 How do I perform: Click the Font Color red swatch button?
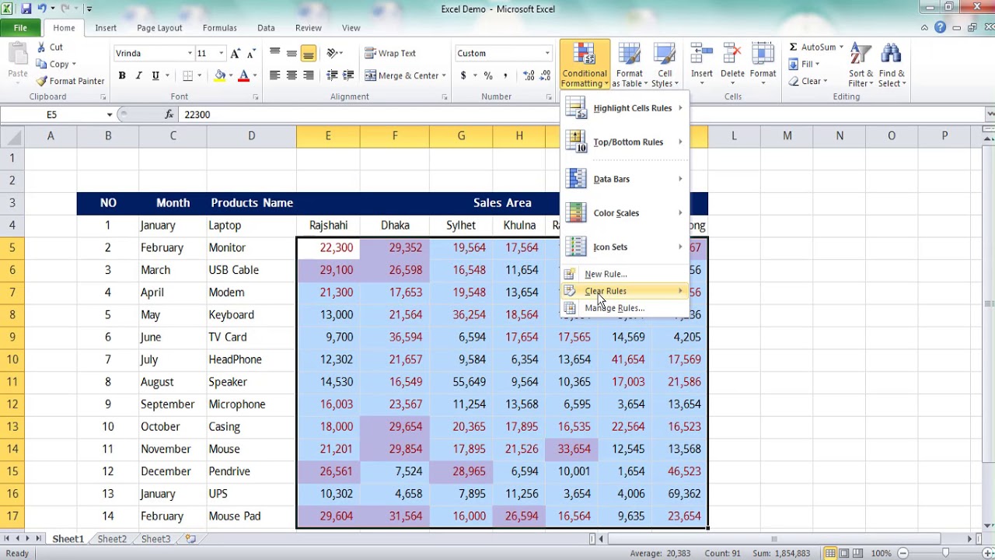pos(243,75)
